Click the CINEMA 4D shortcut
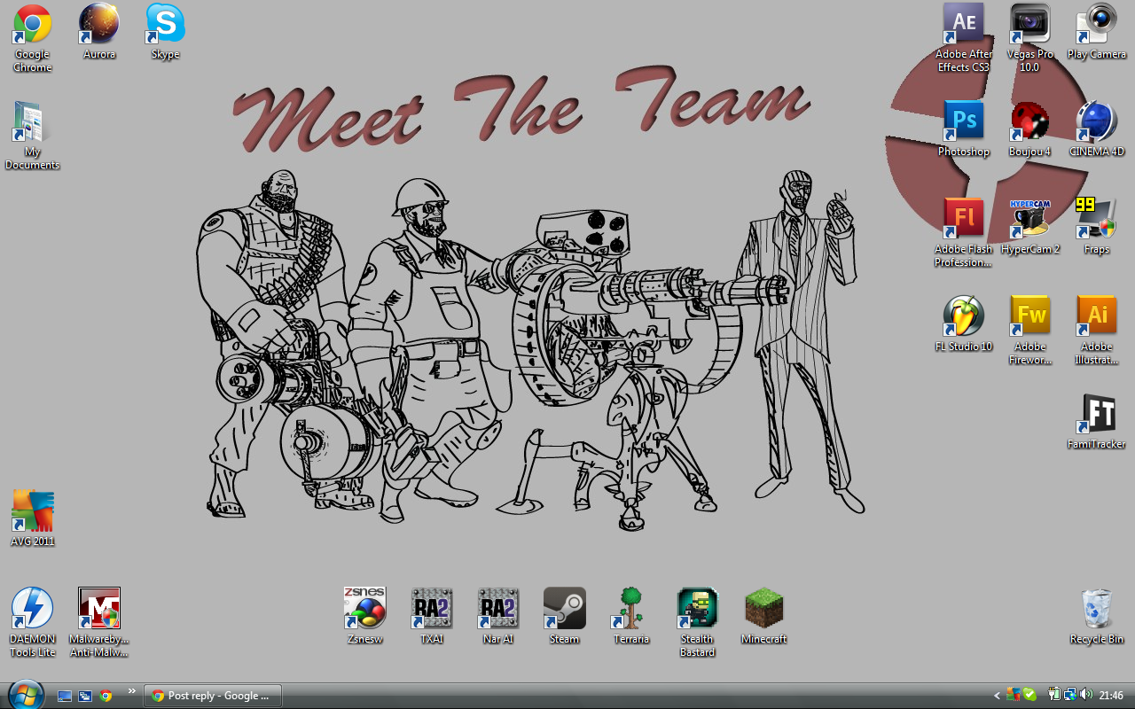Image resolution: width=1135 pixels, height=709 pixels. tap(1097, 122)
